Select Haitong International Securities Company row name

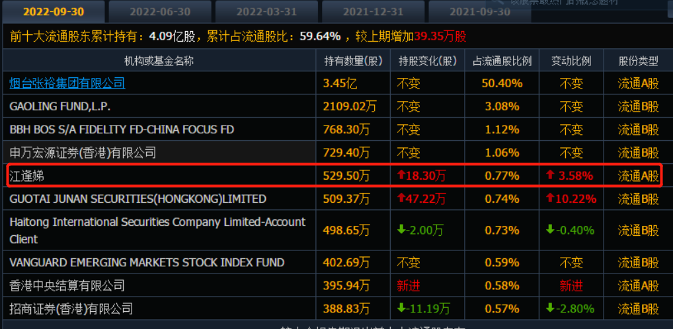pyautogui.click(x=157, y=231)
